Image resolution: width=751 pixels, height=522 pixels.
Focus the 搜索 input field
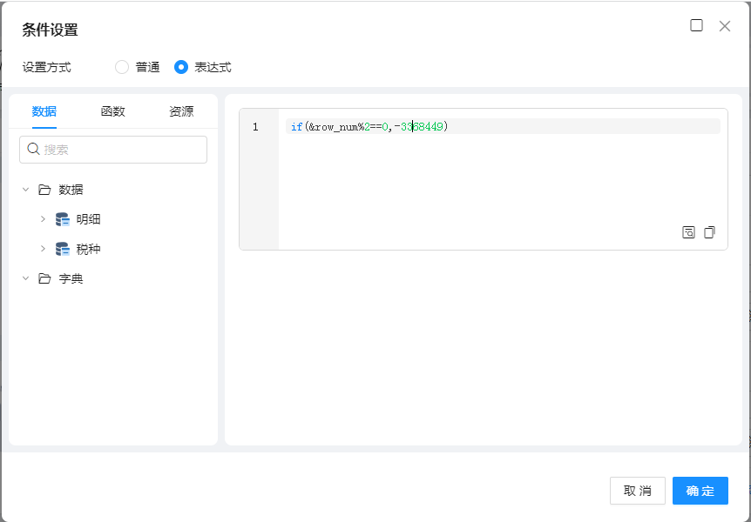[x=122, y=150]
